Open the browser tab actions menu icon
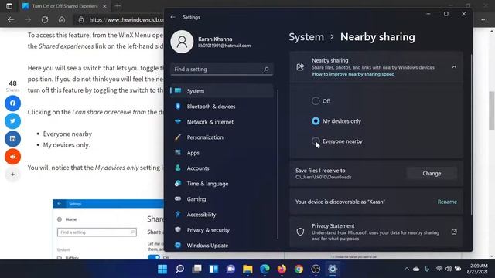Screen dimensions: 495x278 pyautogui.click(x=9, y=6)
